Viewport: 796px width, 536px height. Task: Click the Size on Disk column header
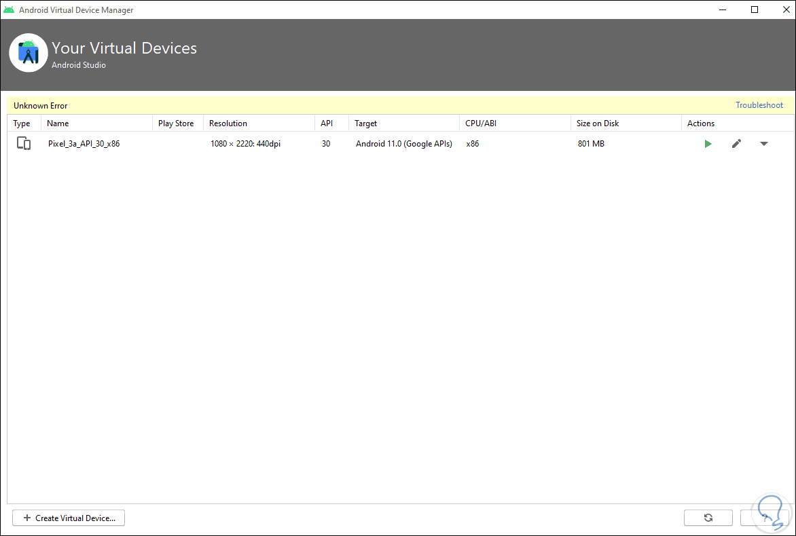pos(598,123)
